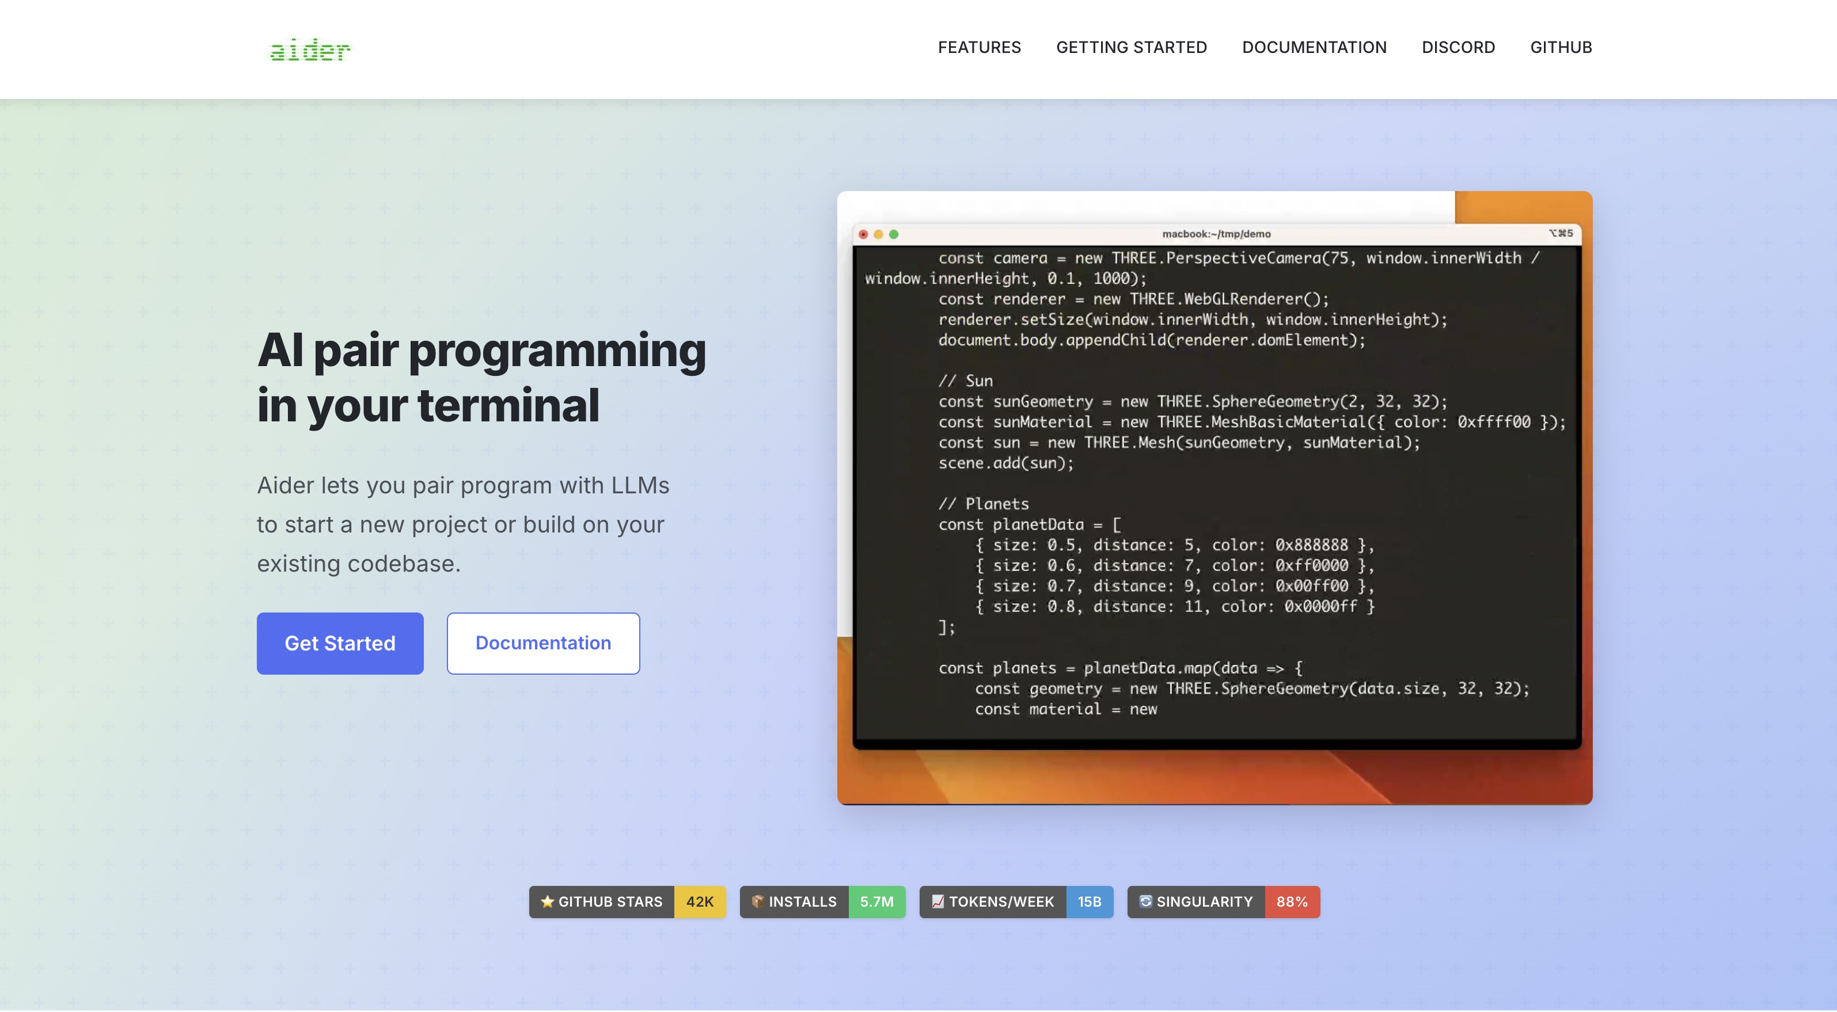Click the aider logo
Screen dimensions: 1837x1012
310,50
